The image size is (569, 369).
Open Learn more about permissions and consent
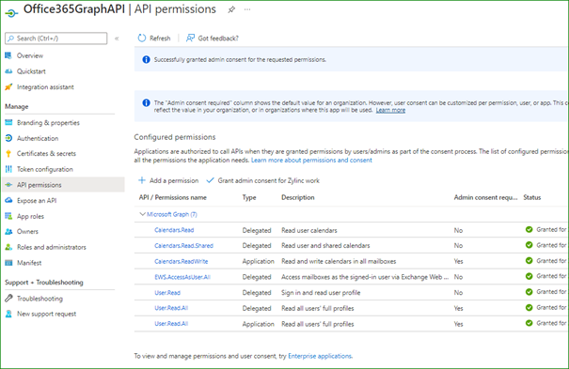click(x=311, y=160)
